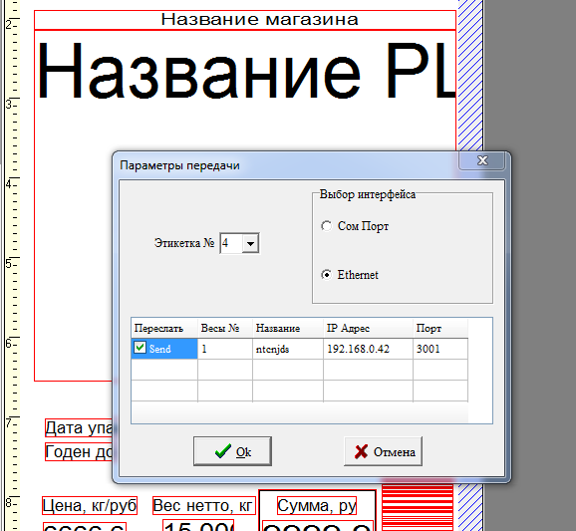Select the name cell ntcnjds
This screenshot has height=531, width=576.
(x=288, y=349)
